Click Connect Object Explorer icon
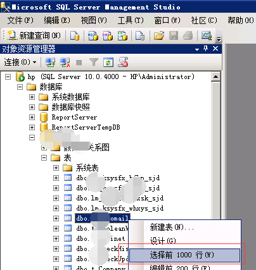This screenshot has height=270, width=256. pyautogui.click(x=50, y=63)
